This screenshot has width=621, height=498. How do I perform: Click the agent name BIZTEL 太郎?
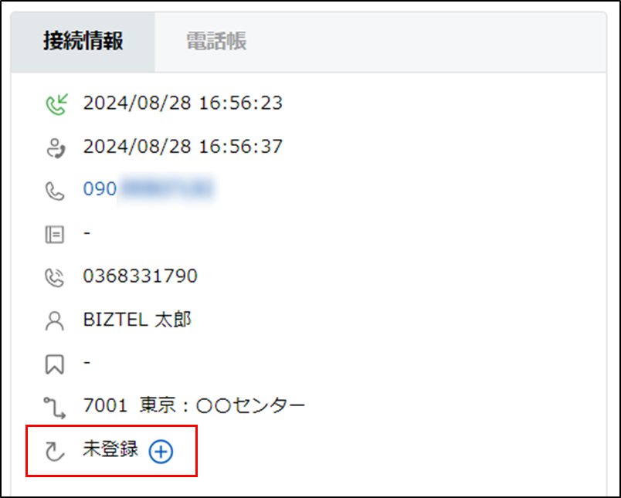click(137, 320)
